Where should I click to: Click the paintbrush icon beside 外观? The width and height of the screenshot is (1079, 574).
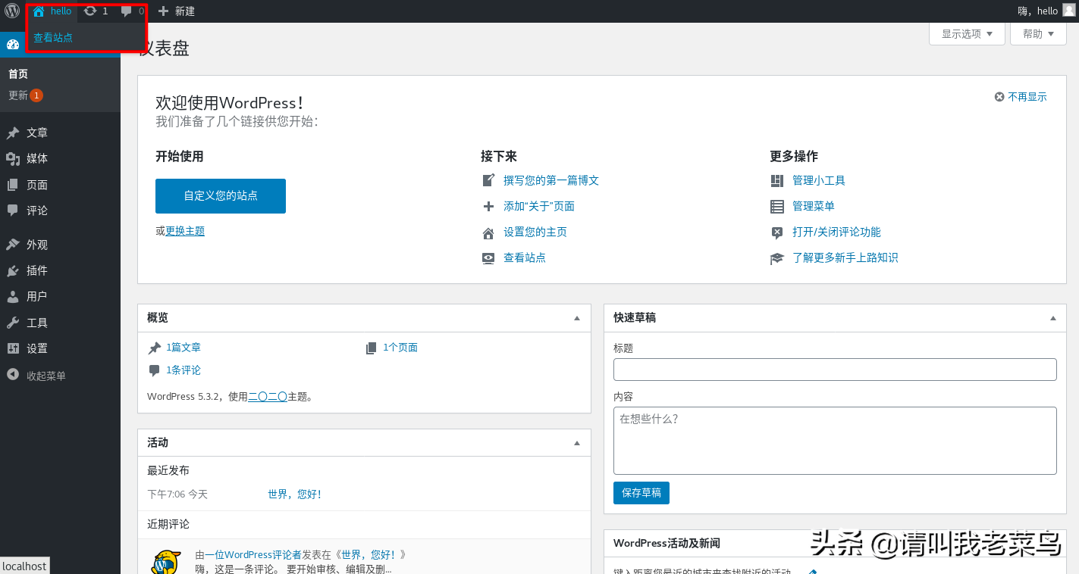pyautogui.click(x=13, y=245)
